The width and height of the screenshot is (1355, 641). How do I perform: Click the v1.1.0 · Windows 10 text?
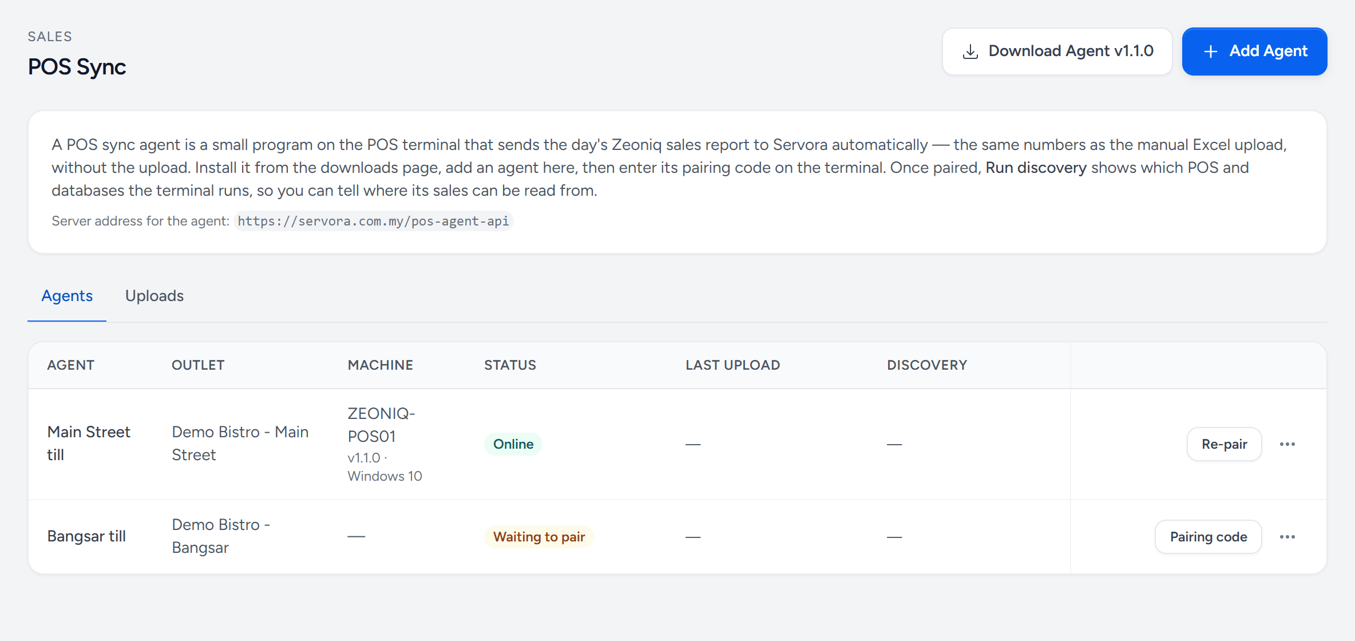pyautogui.click(x=385, y=467)
